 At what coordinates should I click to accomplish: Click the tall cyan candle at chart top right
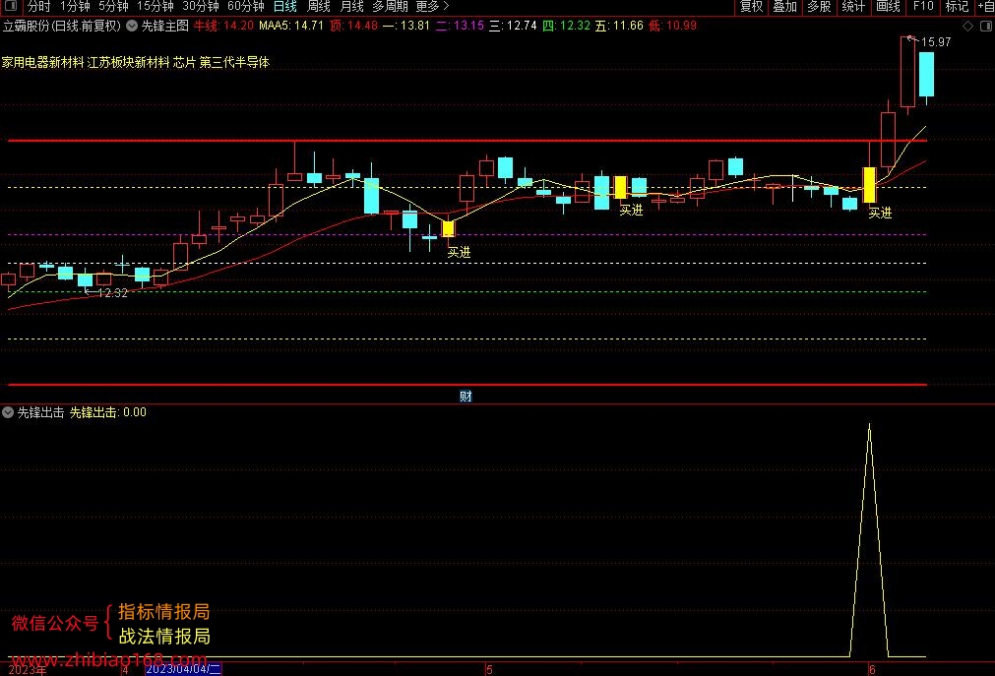click(926, 74)
